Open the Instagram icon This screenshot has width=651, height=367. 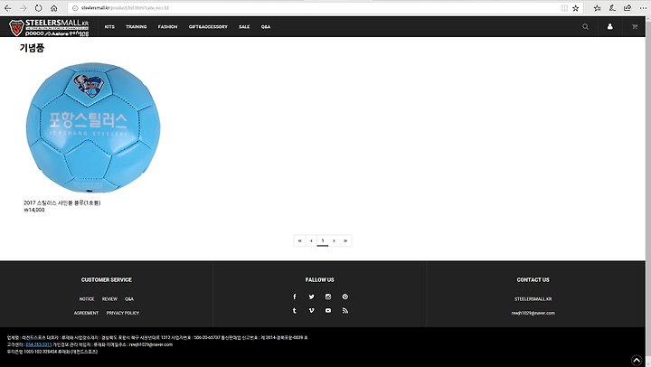tap(328, 296)
